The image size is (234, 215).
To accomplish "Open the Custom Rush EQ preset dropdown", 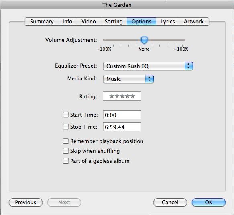I will 148,66.
